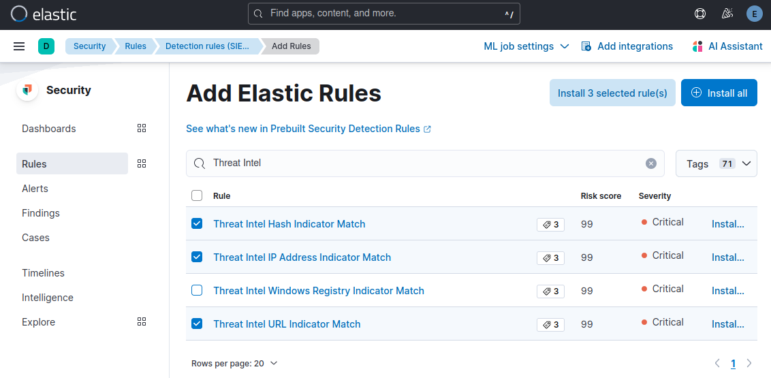Open Threat Intel IP Address Indicator Match details

(302, 257)
